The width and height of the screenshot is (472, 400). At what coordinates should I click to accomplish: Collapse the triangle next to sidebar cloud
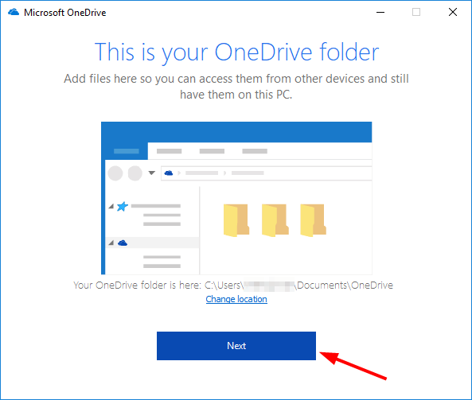111,243
